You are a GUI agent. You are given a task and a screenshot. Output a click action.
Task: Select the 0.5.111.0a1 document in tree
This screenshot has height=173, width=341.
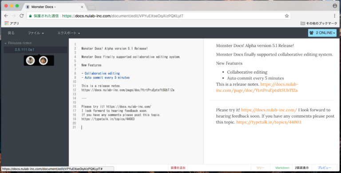pos(24,50)
